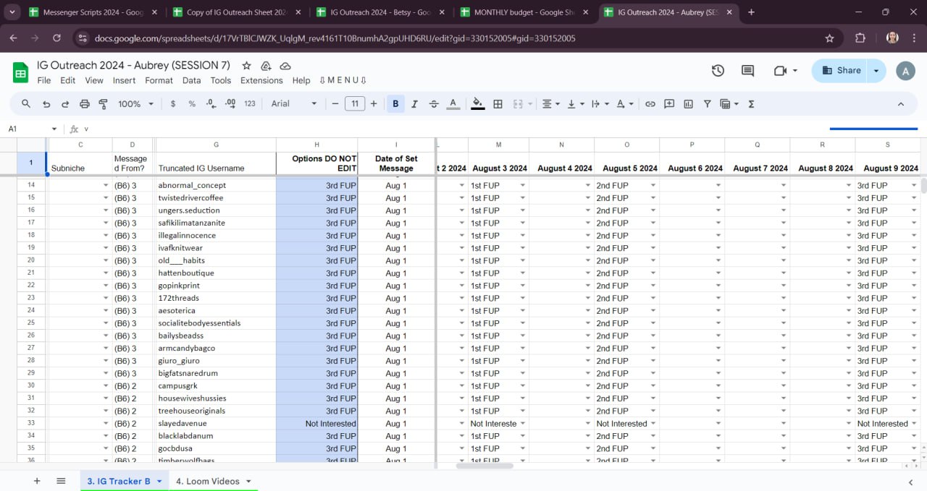Switch to the 4. Loom Videos sheet tab

pyautogui.click(x=207, y=482)
